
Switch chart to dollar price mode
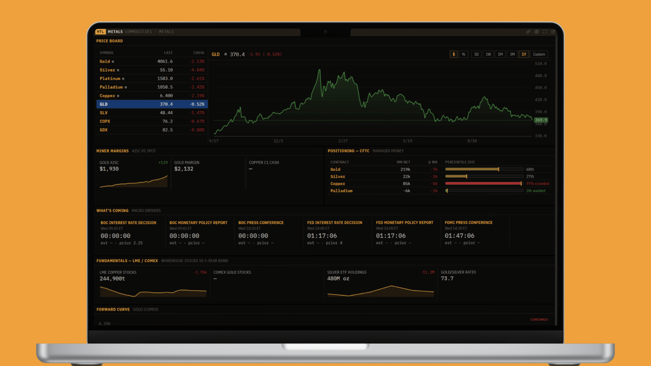(x=454, y=54)
